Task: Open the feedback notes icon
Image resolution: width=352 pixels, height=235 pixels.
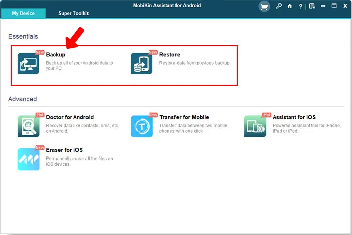Action: [312, 6]
